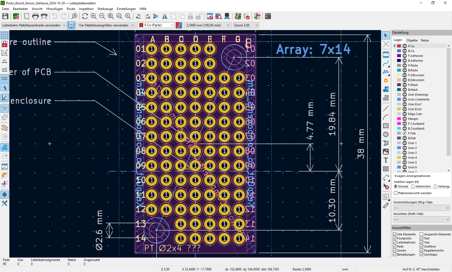Check Platinenansicht wenden

pyautogui.click(x=396, y=193)
